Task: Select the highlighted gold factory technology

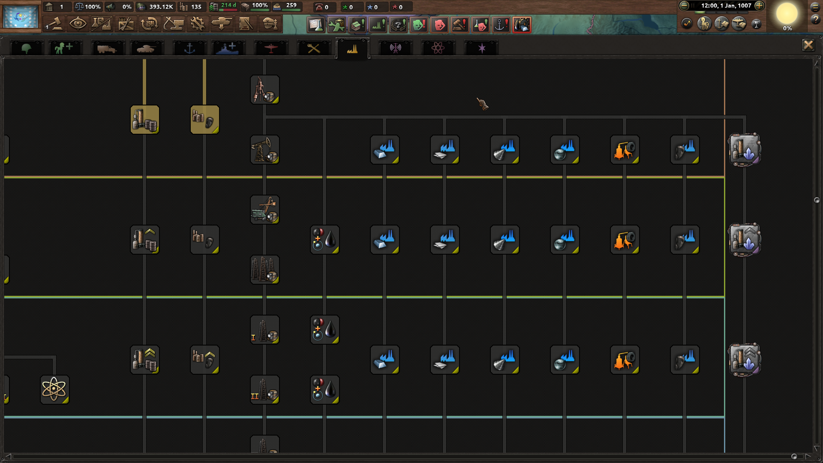Action: click(x=205, y=120)
